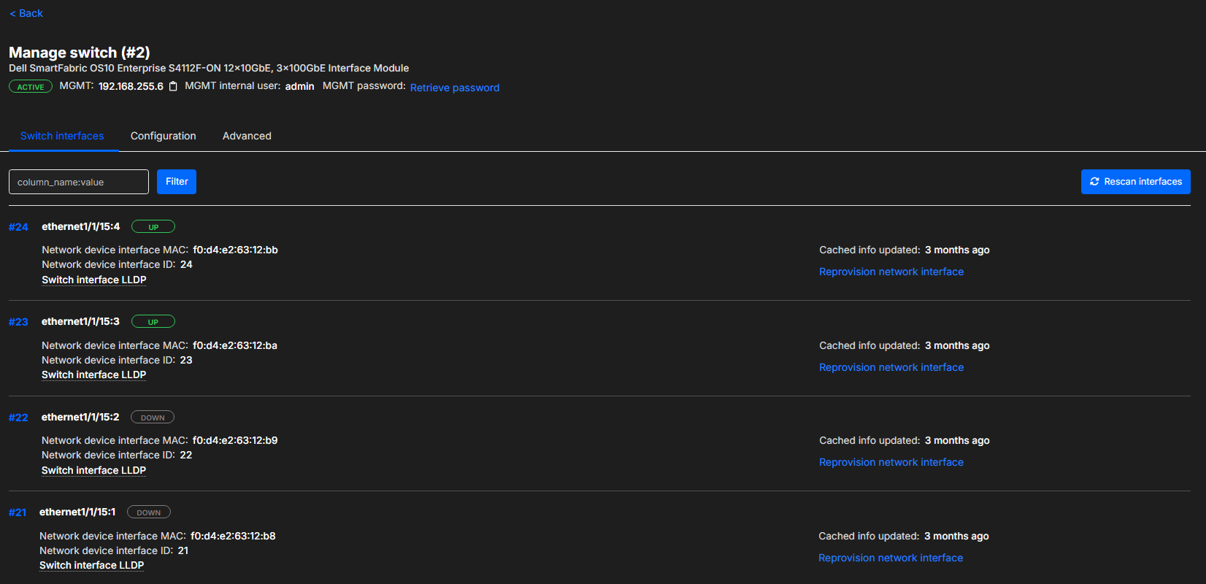
Task: Reprovision network interface for ethernet1/1/15:4
Action: 891,272
